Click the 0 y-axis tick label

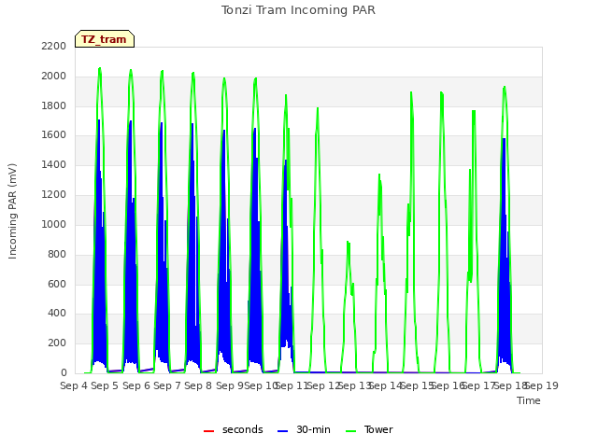[x=64, y=372]
